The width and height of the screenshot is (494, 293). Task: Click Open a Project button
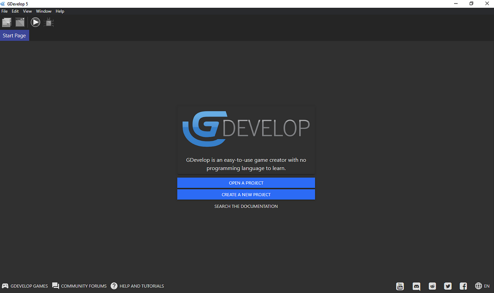[246, 183]
